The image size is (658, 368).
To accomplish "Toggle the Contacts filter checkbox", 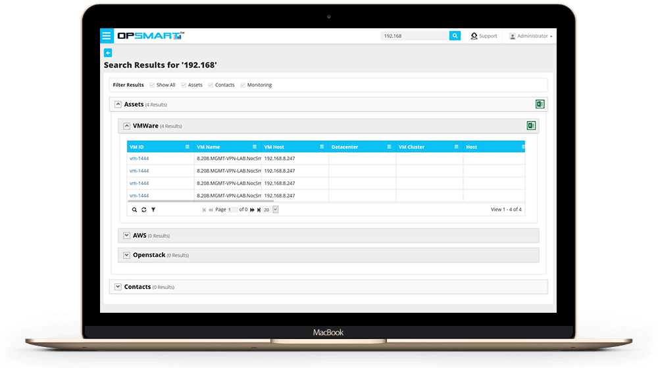I will coord(211,85).
